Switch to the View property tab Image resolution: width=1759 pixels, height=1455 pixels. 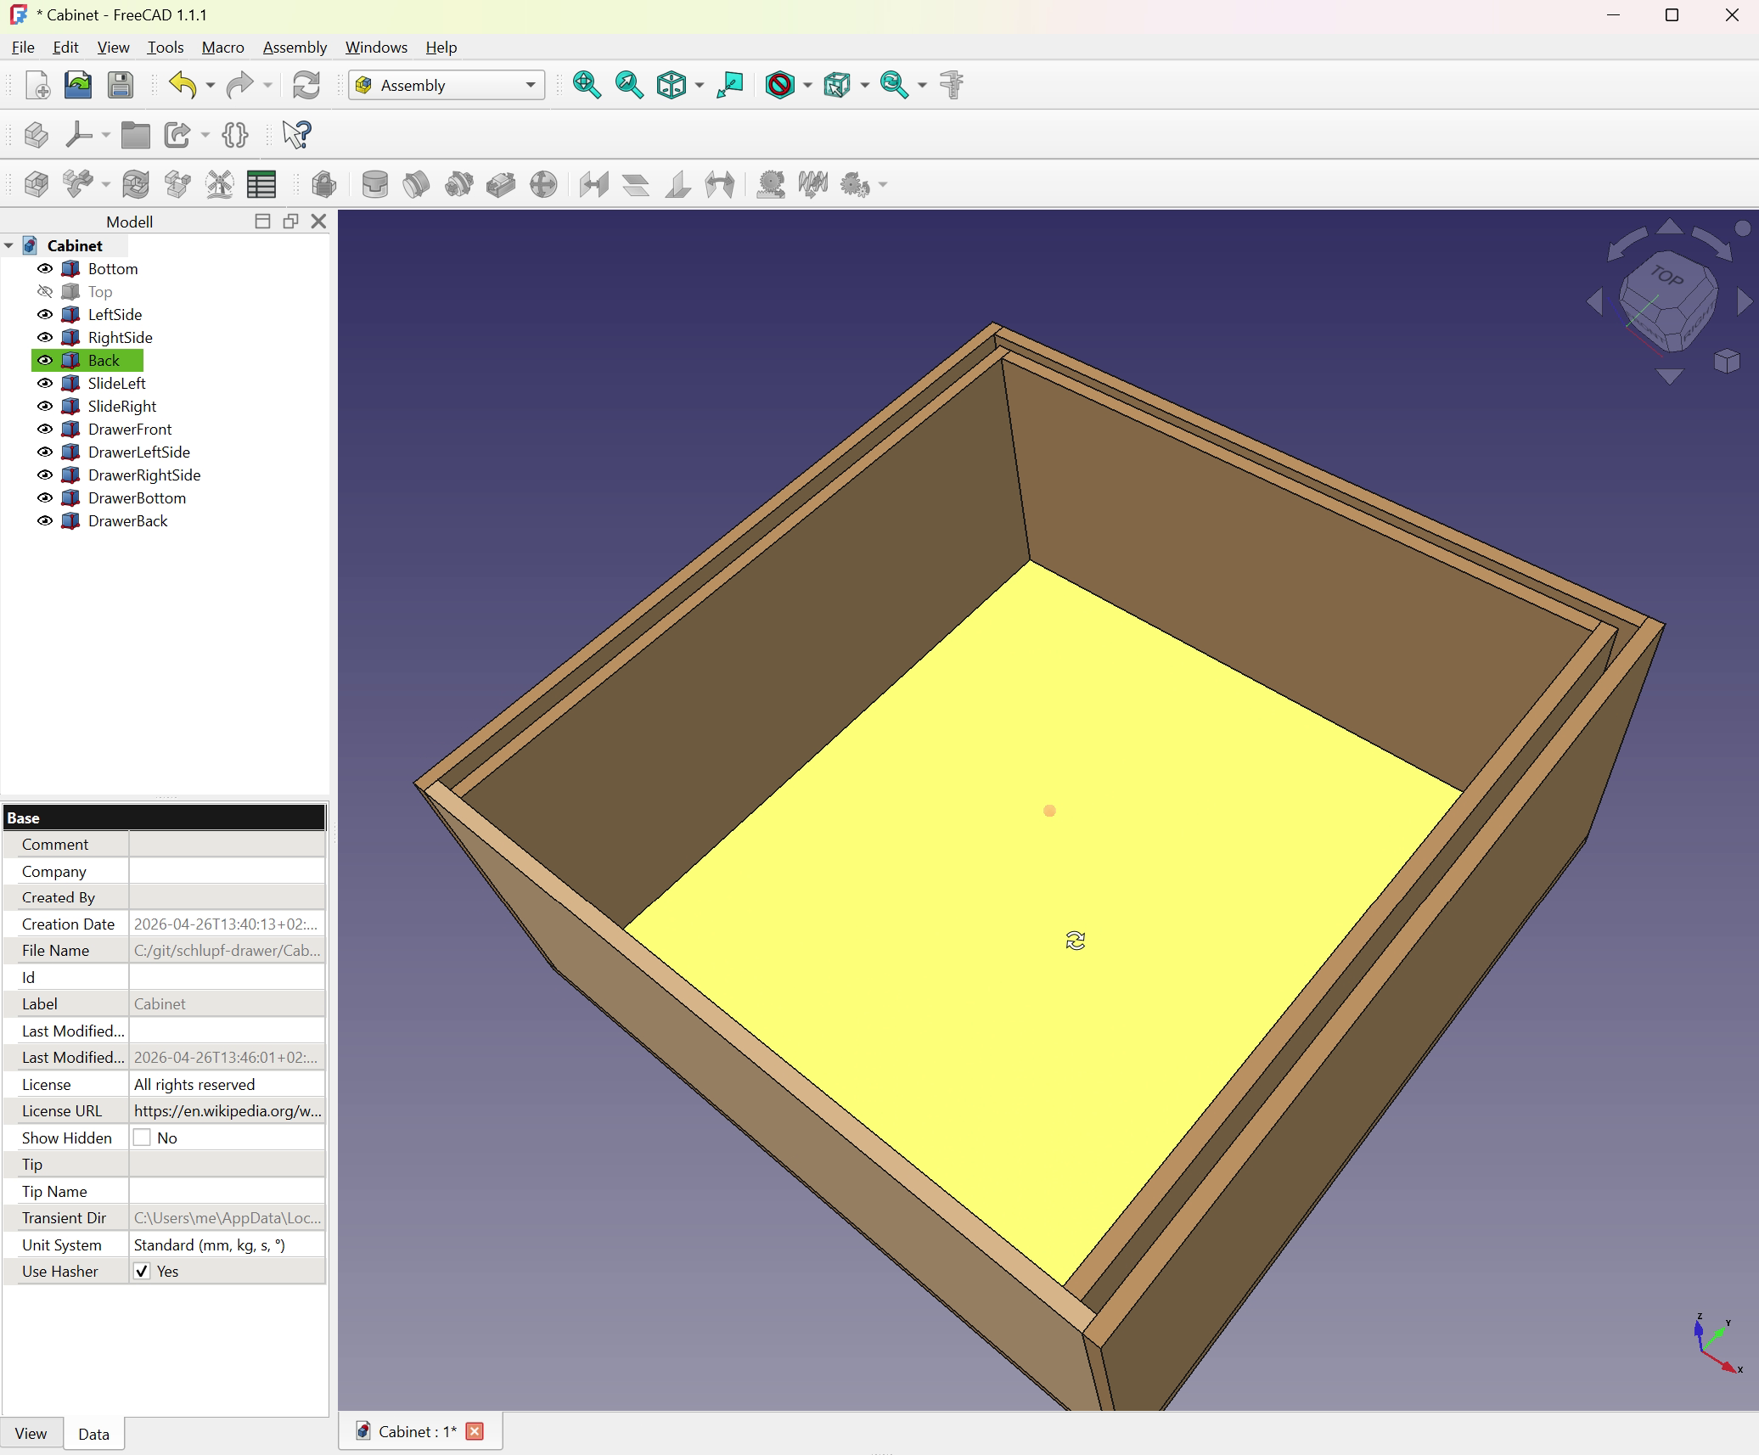click(x=31, y=1433)
